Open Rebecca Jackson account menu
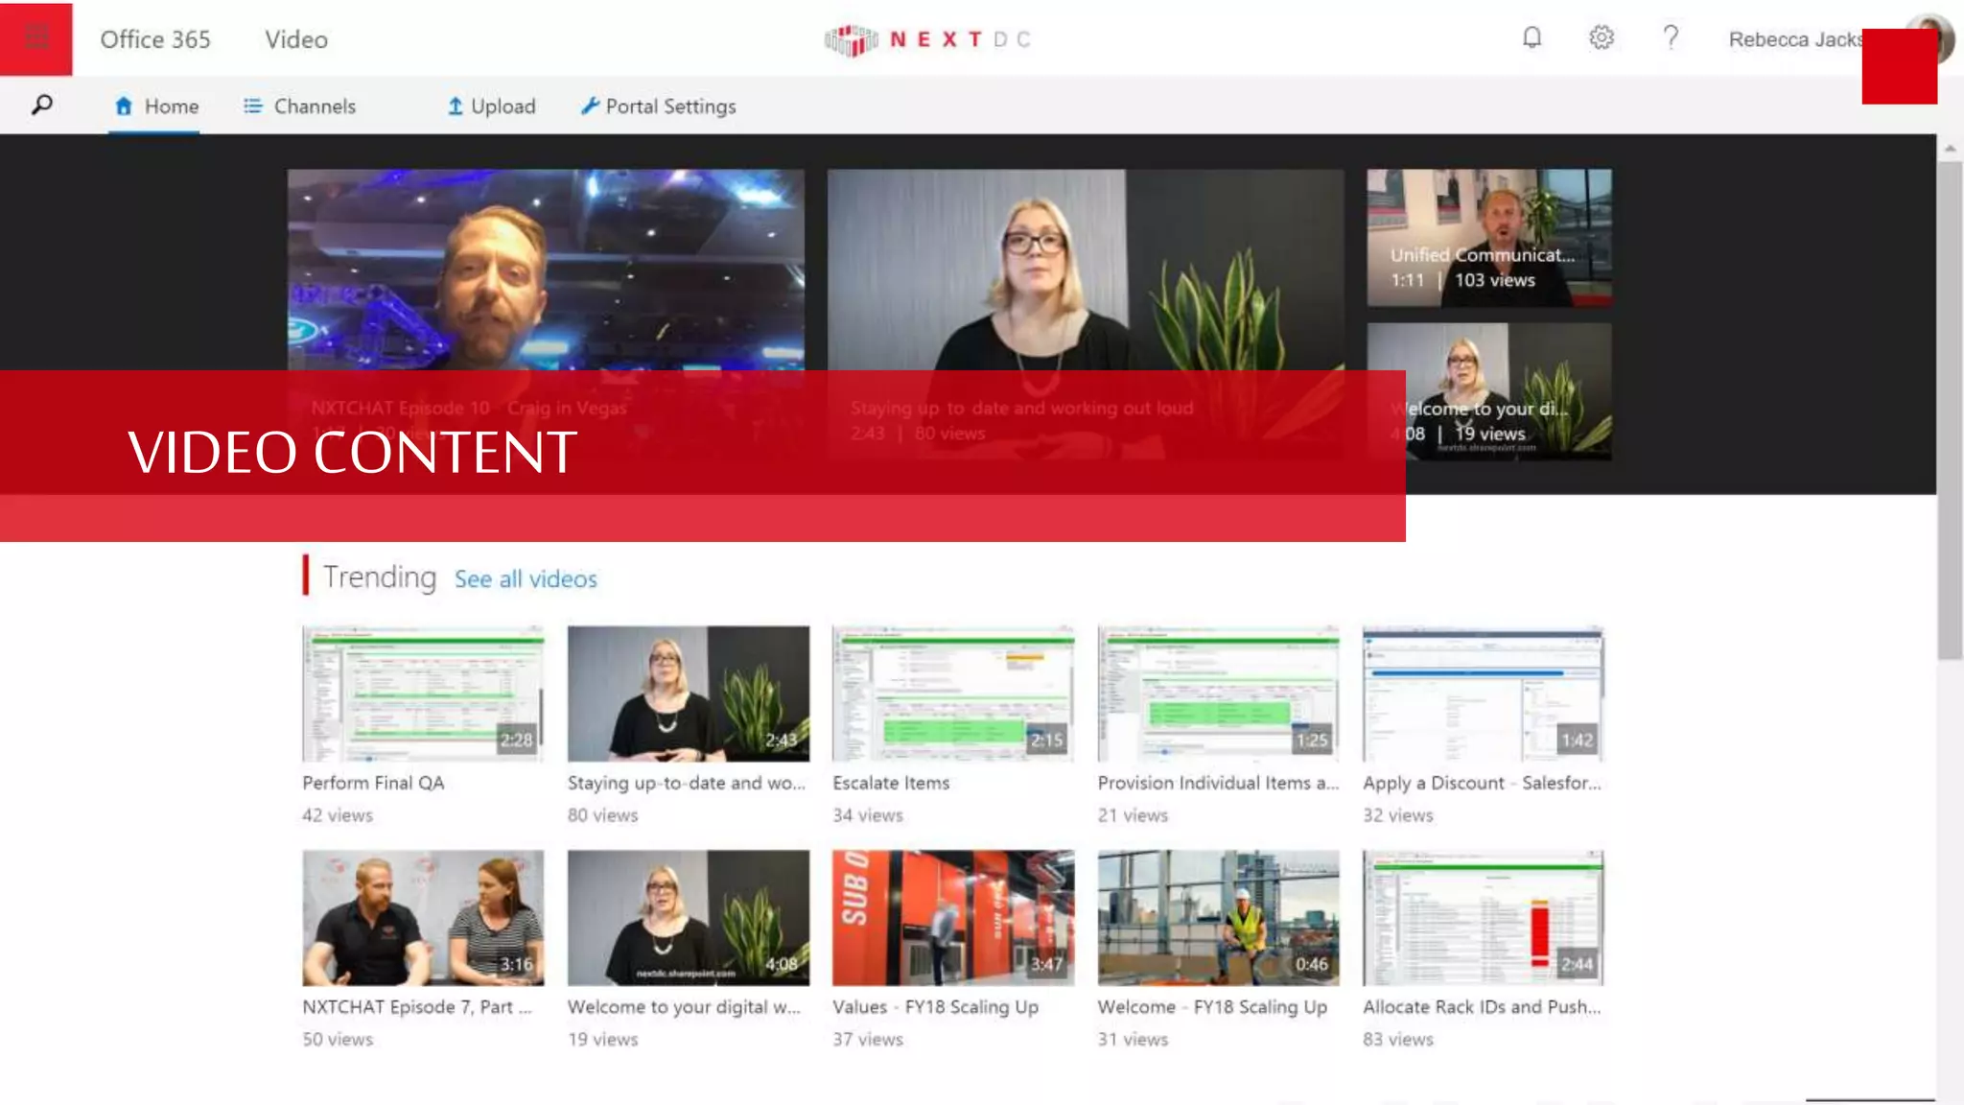1964x1105 pixels. pyautogui.click(x=1794, y=39)
